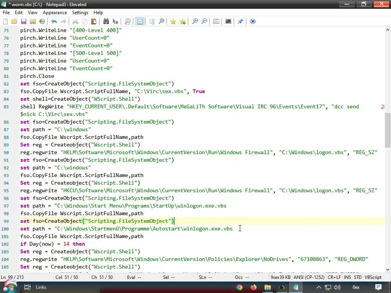Open Firefox from the taskbar
391x293 pixels.
(254, 288)
